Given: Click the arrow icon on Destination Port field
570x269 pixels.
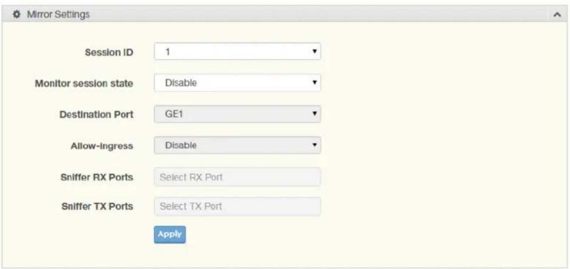Looking at the screenshot, I should (x=315, y=114).
